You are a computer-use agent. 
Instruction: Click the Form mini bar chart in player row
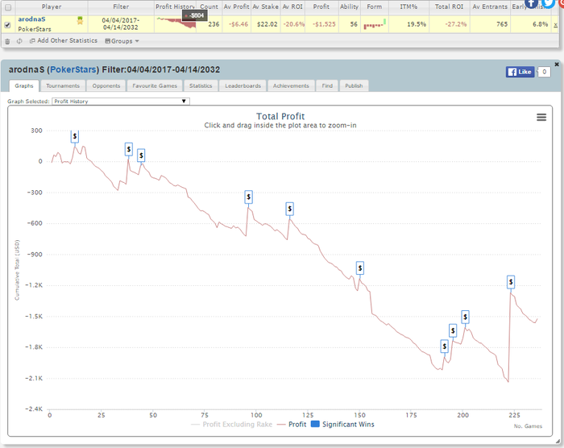(375, 24)
